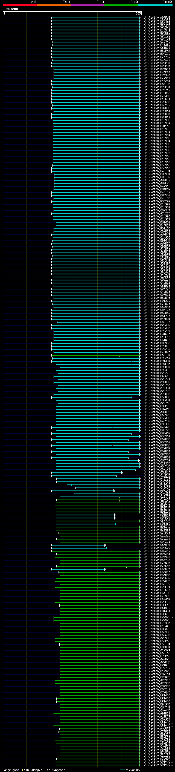Select hit UniRef100_Q9M7K8

coord(157,430)
